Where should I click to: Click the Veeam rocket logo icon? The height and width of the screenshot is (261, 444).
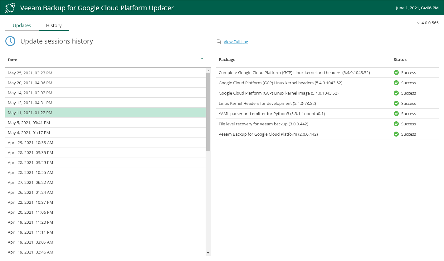click(x=10, y=8)
